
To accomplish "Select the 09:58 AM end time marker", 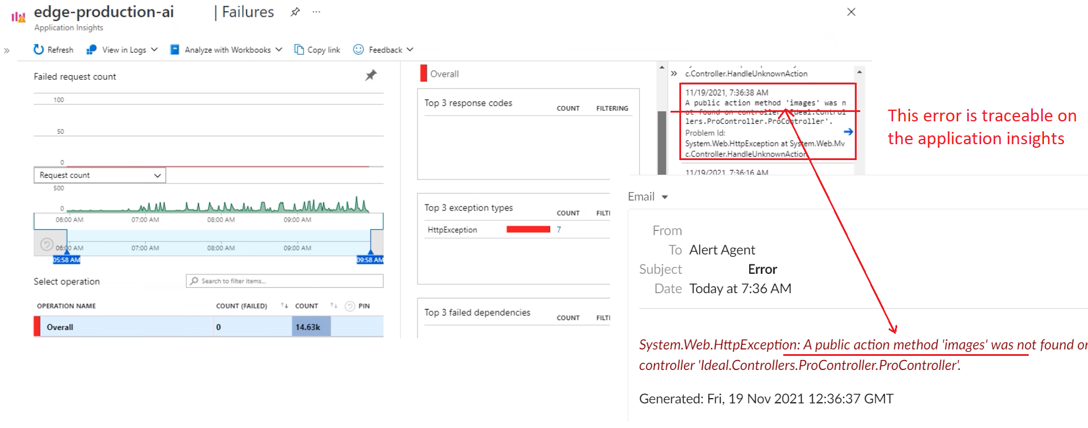I will [x=370, y=260].
